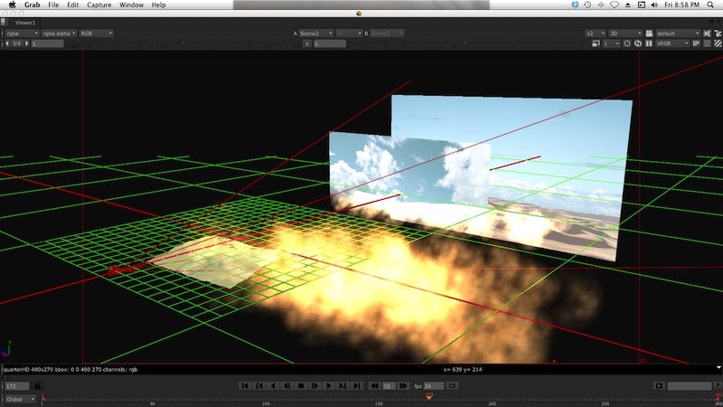Go to last frame
723x407 pixels.
pyautogui.click(x=357, y=386)
